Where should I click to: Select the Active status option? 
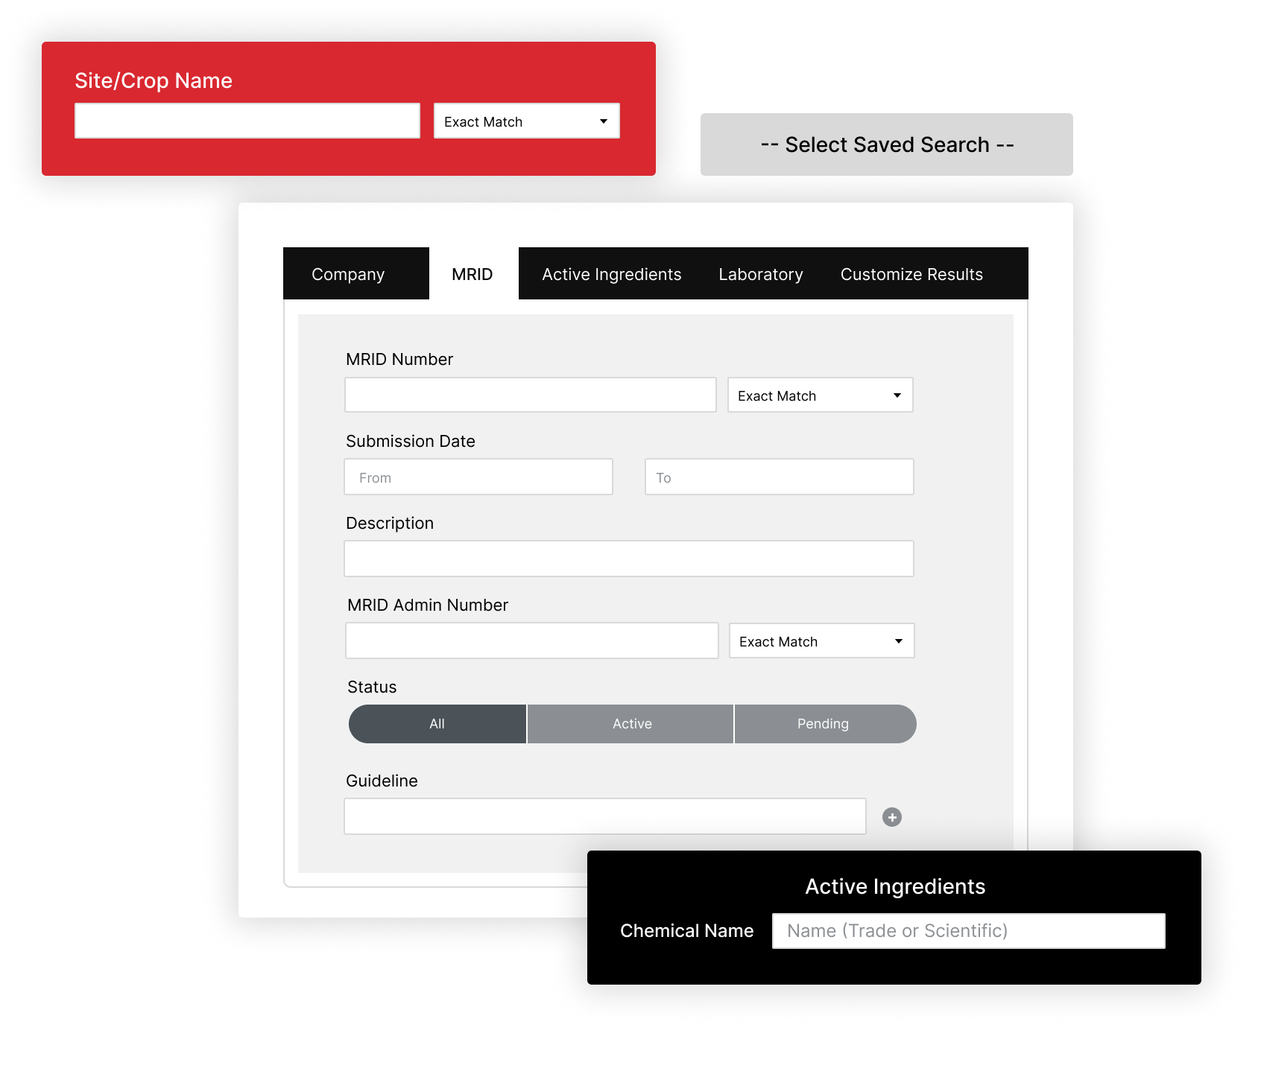tap(630, 724)
